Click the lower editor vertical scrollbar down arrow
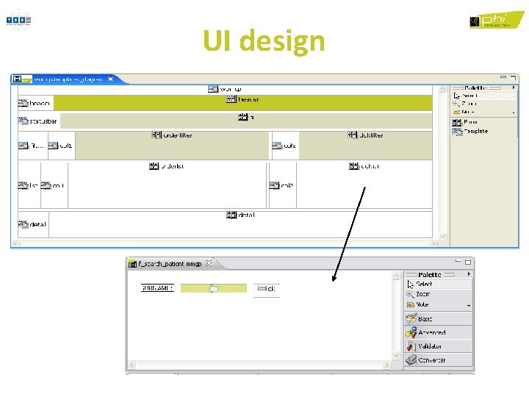529x397 pixels. coord(397,356)
